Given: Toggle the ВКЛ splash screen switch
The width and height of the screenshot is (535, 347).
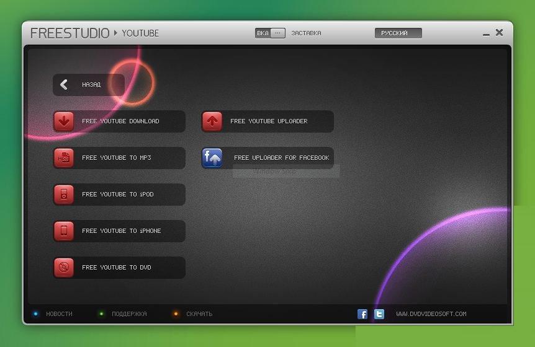Looking at the screenshot, I should point(270,33).
